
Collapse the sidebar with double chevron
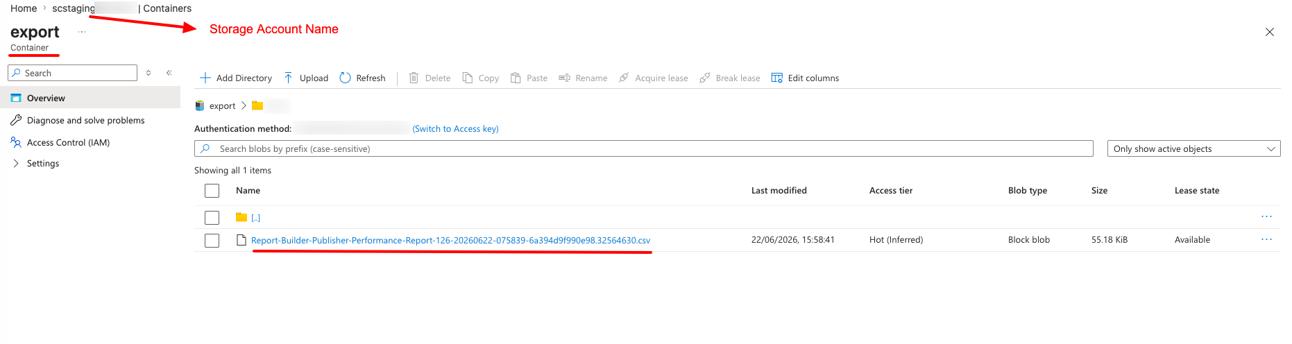pos(169,73)
